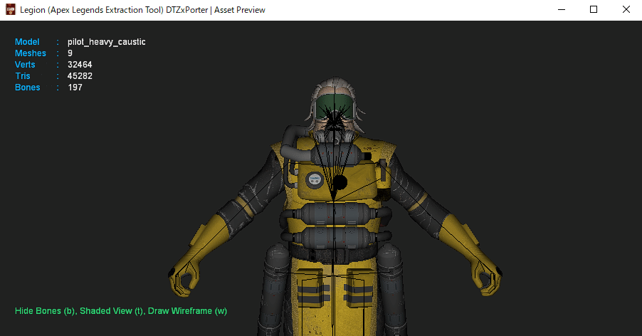642x336 pixels.
Task: Maximize the Asset Preview window
Action: click(594, 9)
